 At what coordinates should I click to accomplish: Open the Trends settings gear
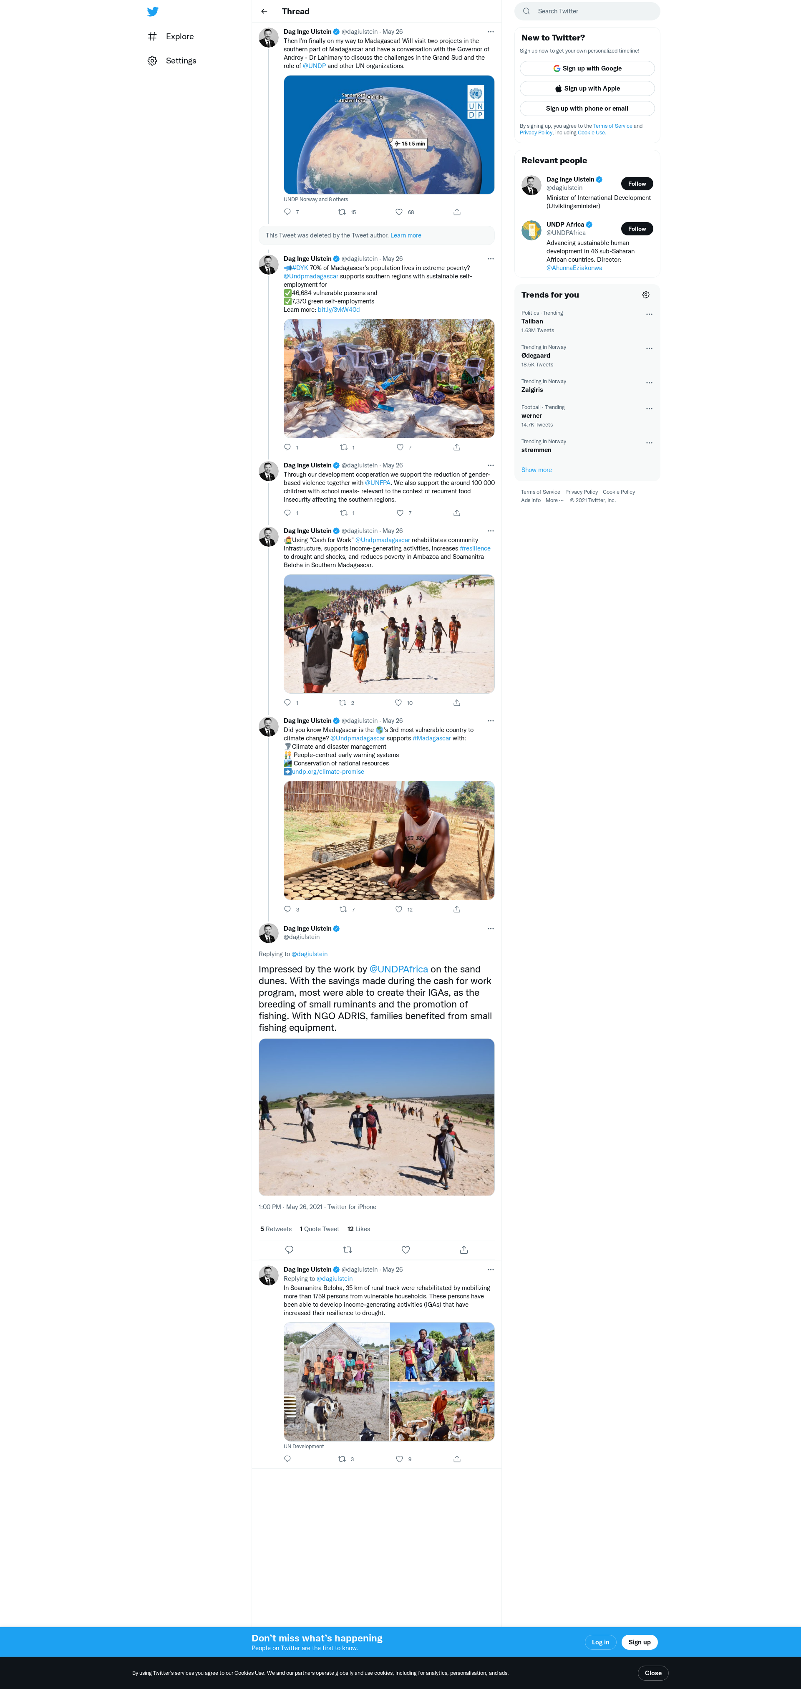pos(646,295)
